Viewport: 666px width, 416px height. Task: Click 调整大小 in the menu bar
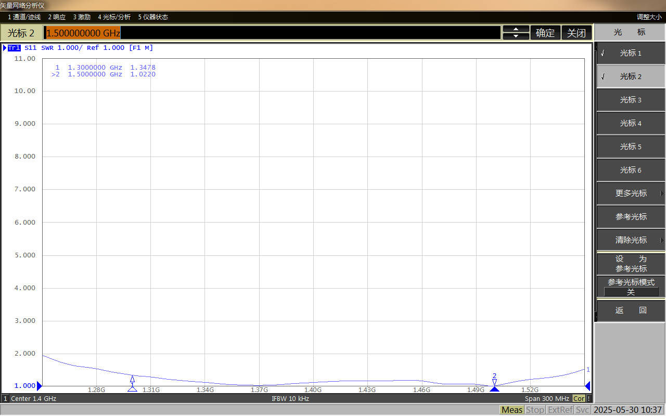point(649,17)
